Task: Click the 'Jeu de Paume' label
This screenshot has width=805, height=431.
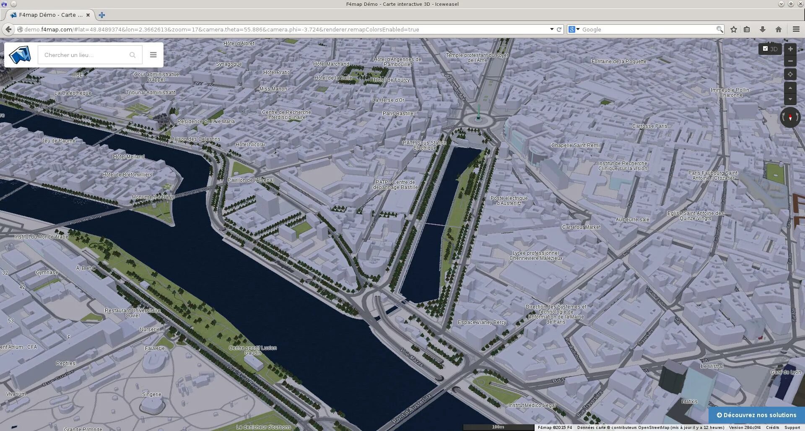Action: click(x=59, y=141)
